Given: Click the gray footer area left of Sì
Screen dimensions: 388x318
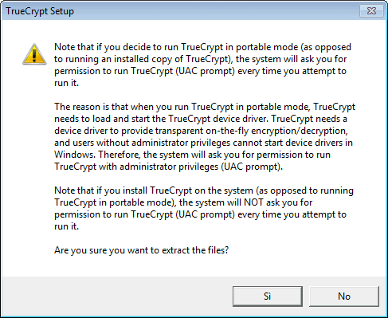Looking at the screenshot, I should pos(117,296).
